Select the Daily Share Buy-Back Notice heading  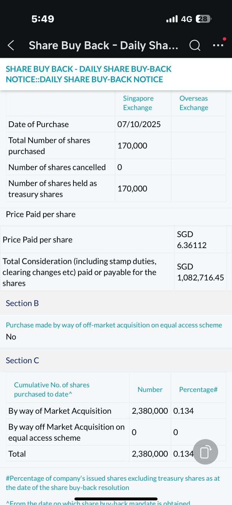pyautogui.click(x=88, y=74)
